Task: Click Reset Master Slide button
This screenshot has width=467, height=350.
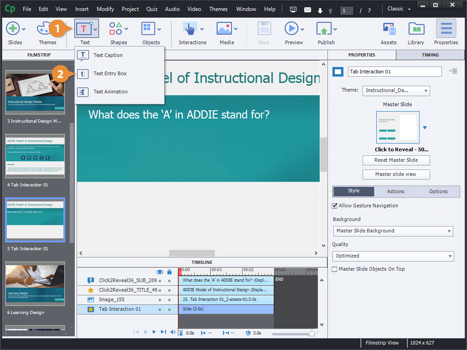Action: pyautogui.click(x=396, y=160)
